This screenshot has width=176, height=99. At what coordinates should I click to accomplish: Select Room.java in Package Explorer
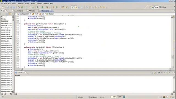[4, 21]
